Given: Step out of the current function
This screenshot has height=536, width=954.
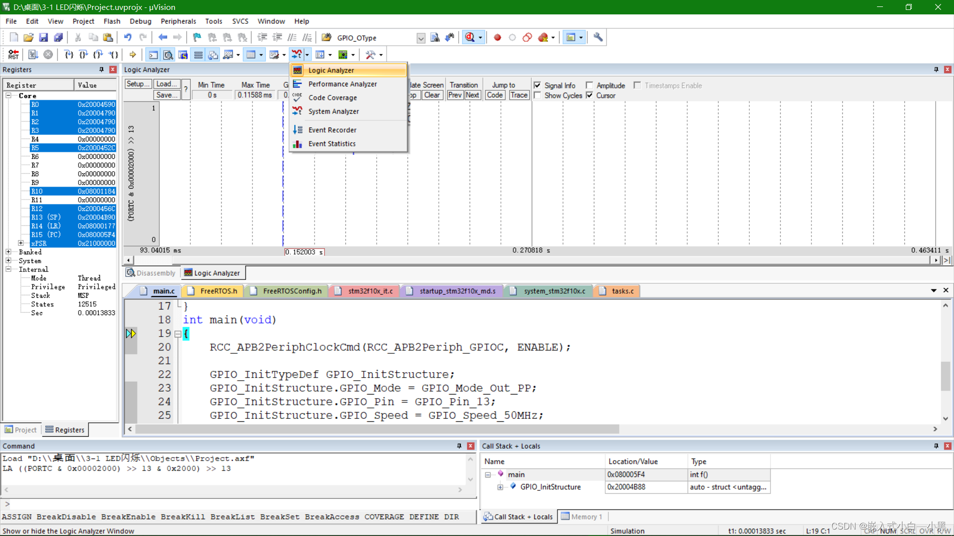Looking at the screenshot, I should pyautogui.click(x=98, y=55).
